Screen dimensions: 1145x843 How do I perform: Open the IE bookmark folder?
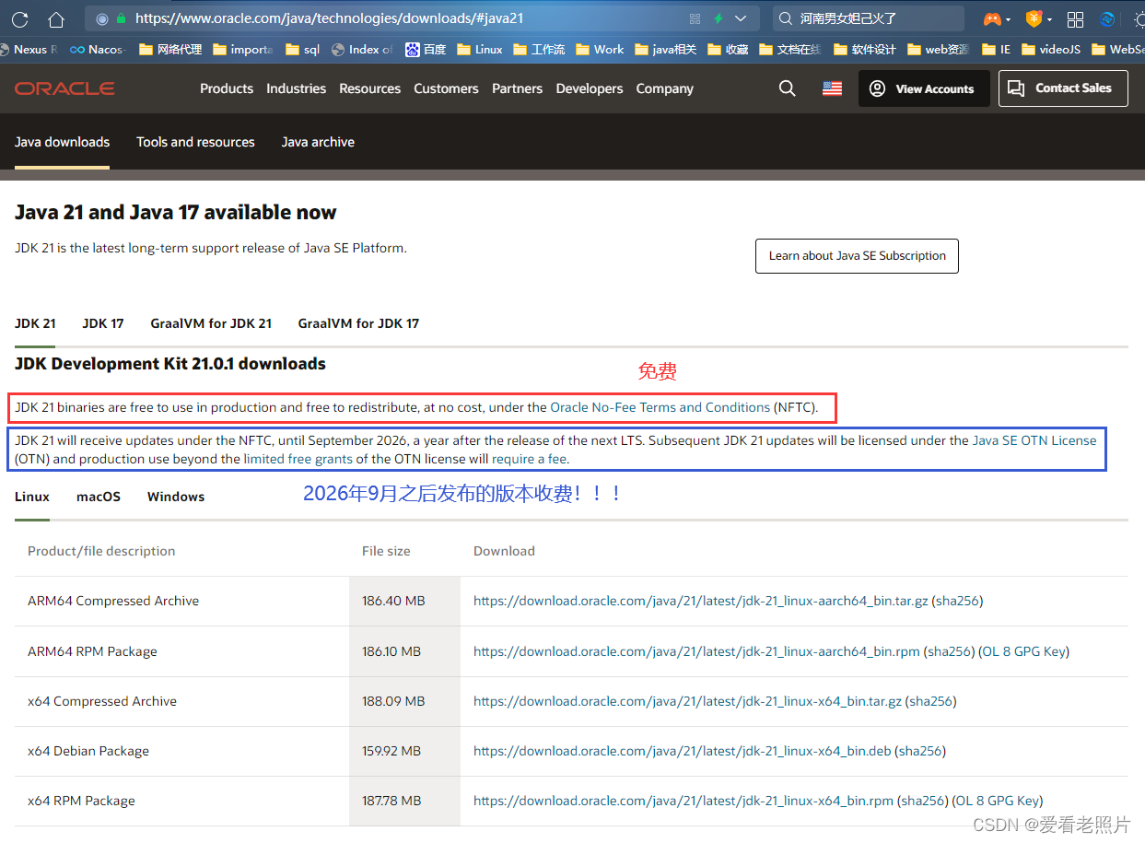pos(996,50)
